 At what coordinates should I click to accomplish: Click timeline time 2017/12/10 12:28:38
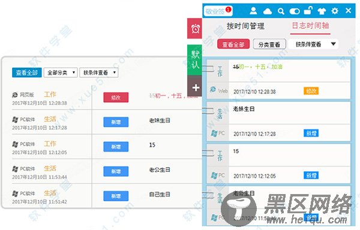pyautogui.click(x=254, y=92)
